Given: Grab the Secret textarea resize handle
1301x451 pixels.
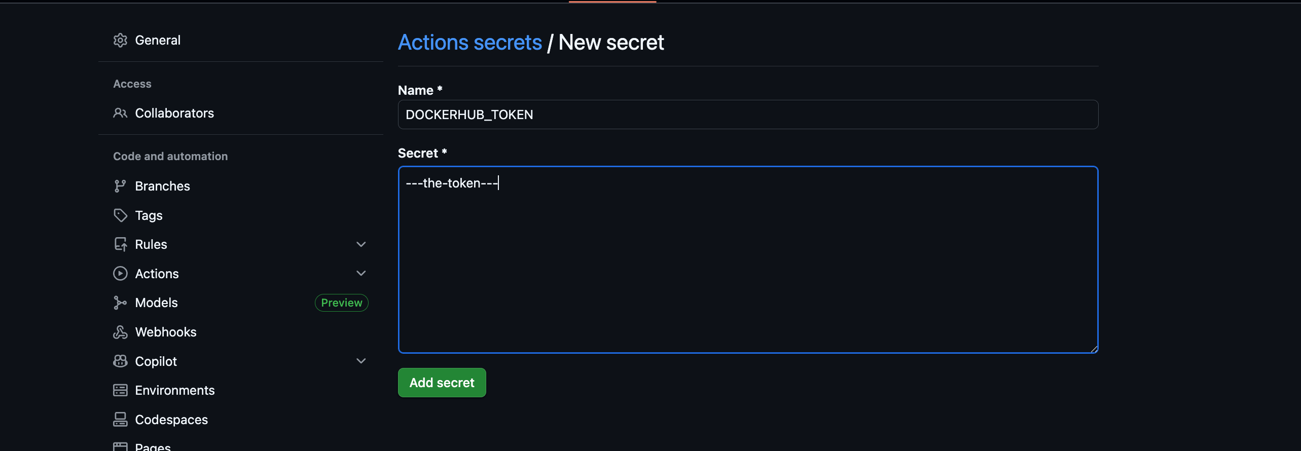Looking at the screenshot, I should (x=1094, y=349).
